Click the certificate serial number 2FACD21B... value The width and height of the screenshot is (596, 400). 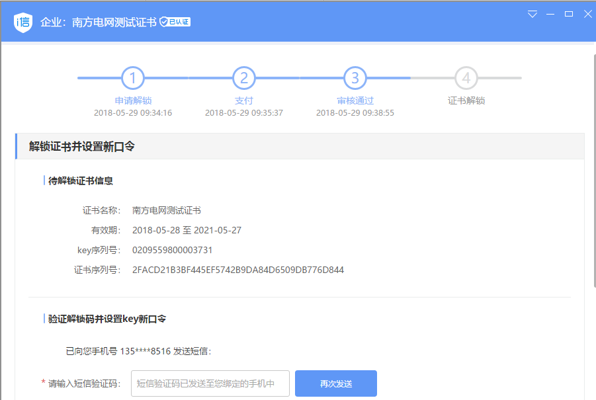pyautogui.click(x=238, y=270)
